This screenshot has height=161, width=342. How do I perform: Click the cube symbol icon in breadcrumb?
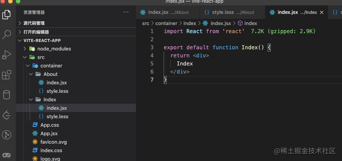(x=240, y=23)
